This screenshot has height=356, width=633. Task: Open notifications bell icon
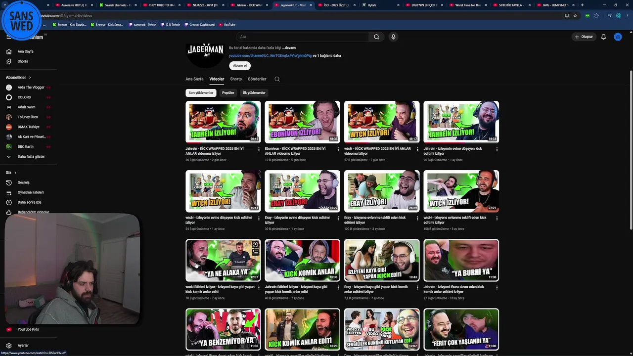click(603, 37)
